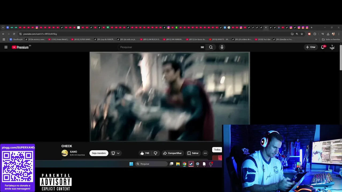
Task: Reload the page with the refresh icon
Action: click(14, 34)
